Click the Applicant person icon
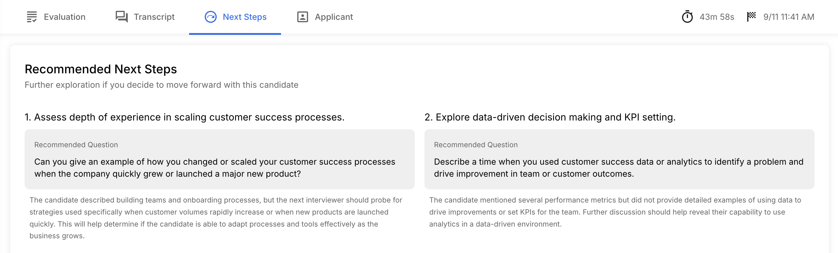Image resolution: width=838 pixels, height=253 pixels. point(302,17)
